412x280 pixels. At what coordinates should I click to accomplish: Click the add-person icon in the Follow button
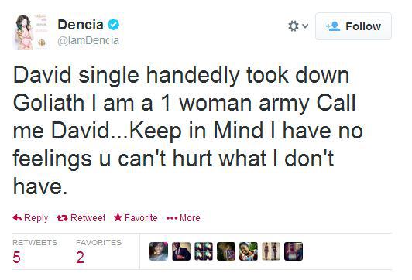point(333,26)
